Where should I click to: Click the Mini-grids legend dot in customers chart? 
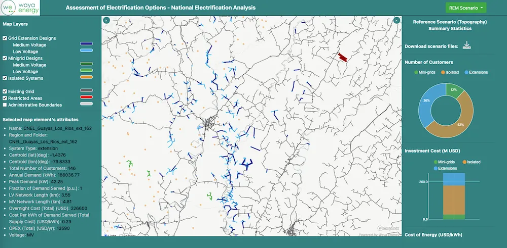416,72
